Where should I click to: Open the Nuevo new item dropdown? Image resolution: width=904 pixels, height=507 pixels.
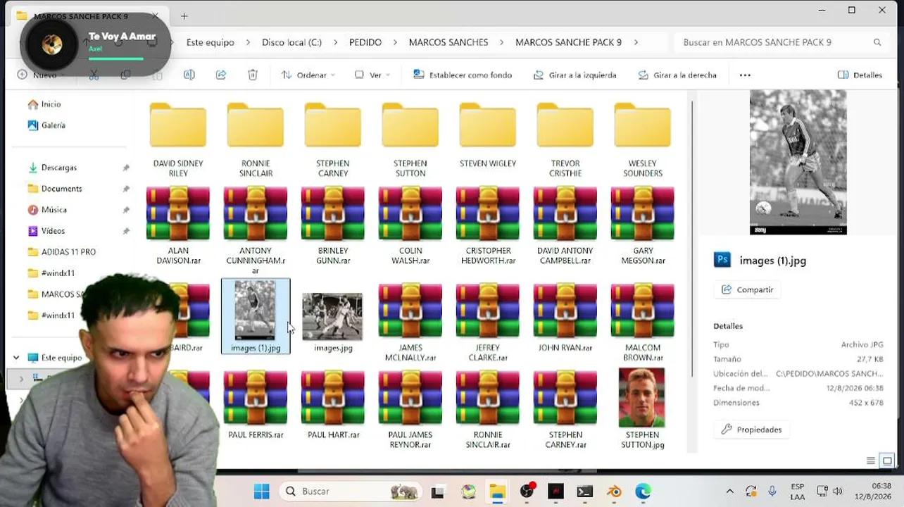pyautogui.click(x=41, y=75)
